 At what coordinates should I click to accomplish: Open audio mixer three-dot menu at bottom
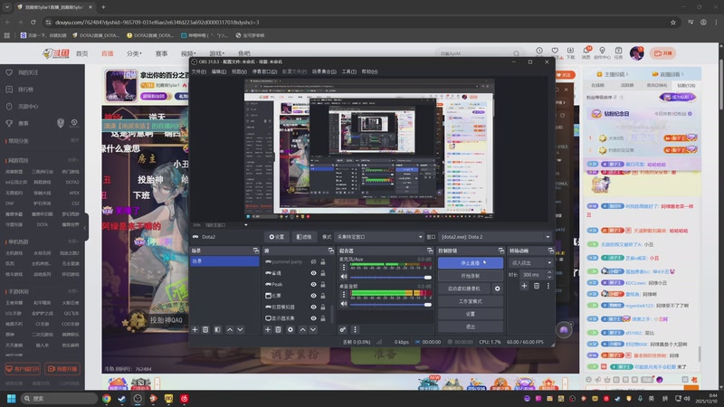(355, 329)
